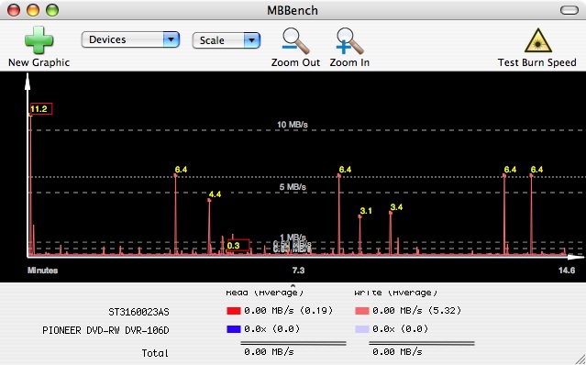Screen dimensions: 586x365
Task: Click the split pane handle above the table
Action: point(293,285)
